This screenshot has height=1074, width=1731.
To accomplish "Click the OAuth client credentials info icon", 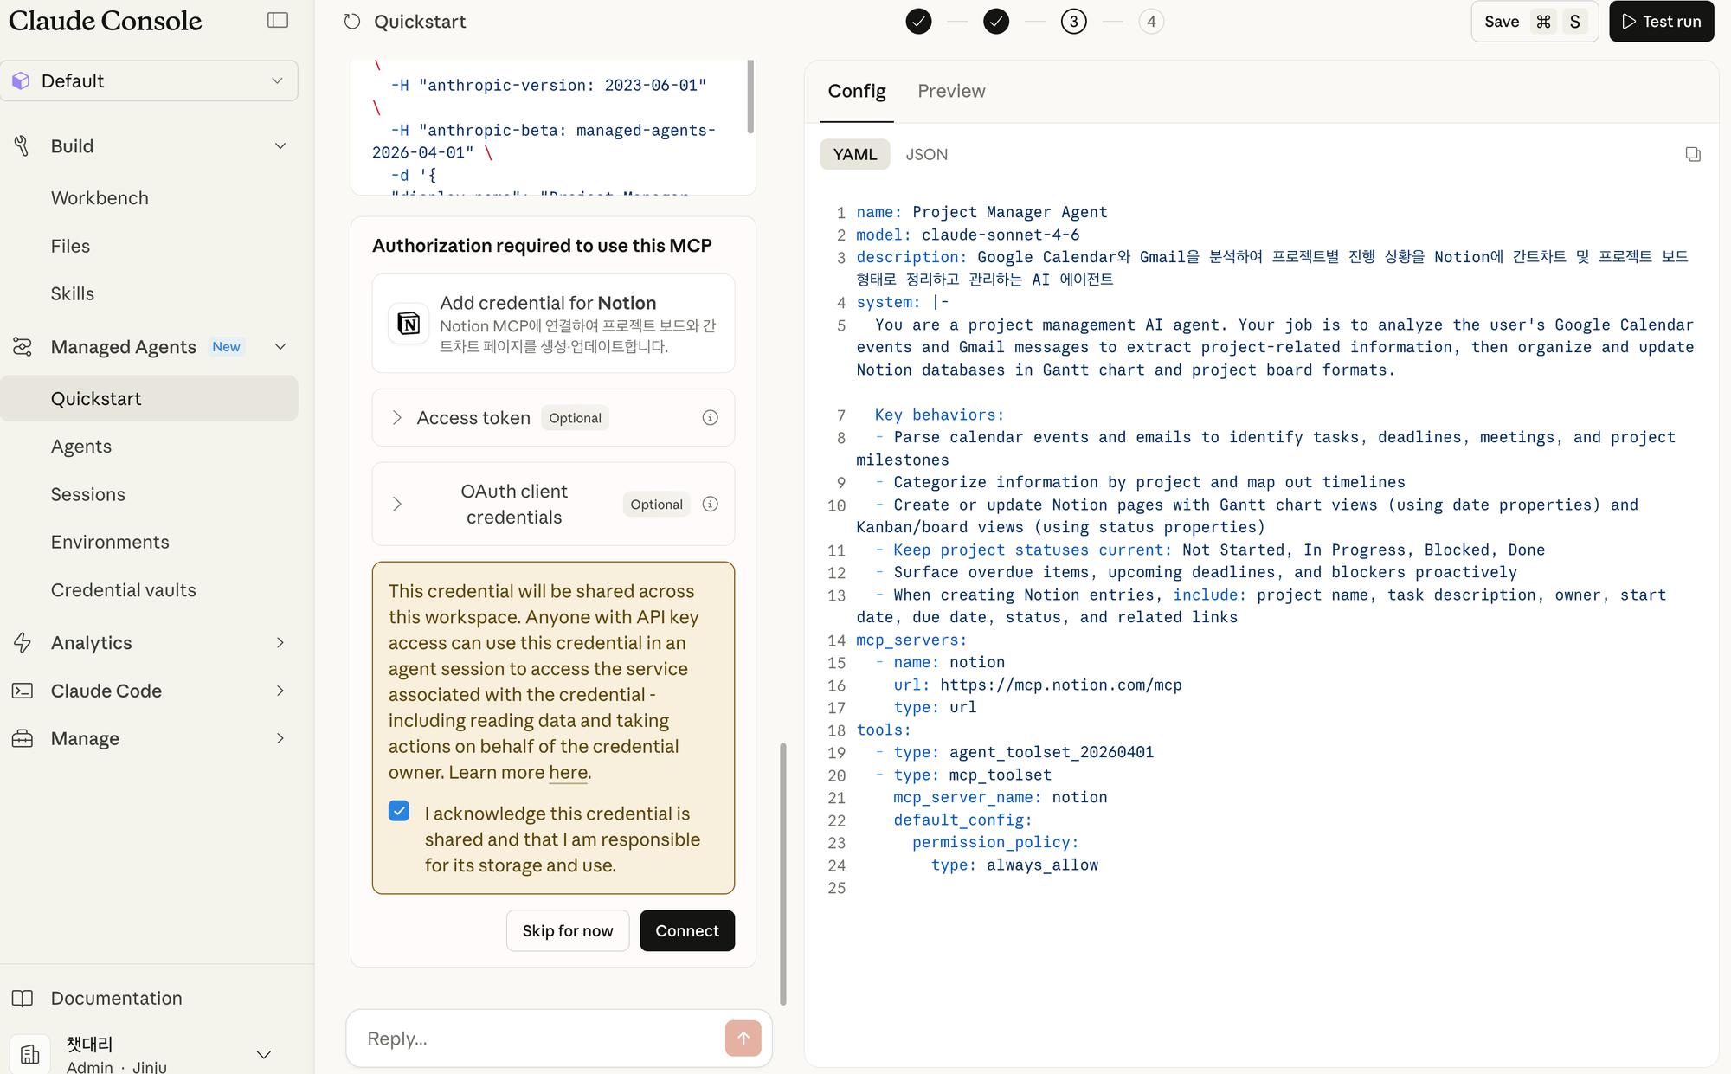I will (710, 505).
